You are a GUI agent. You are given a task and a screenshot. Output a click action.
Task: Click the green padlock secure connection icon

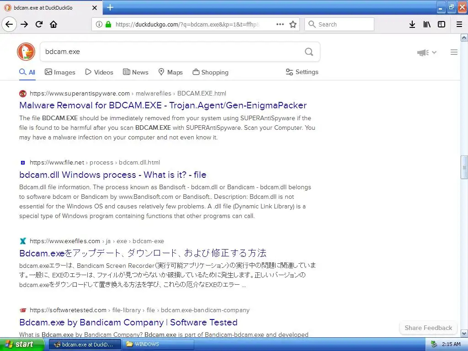coord(108,24)
